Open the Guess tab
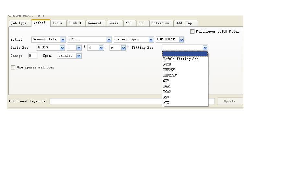 pyautogui.click(x=115, y=23)
